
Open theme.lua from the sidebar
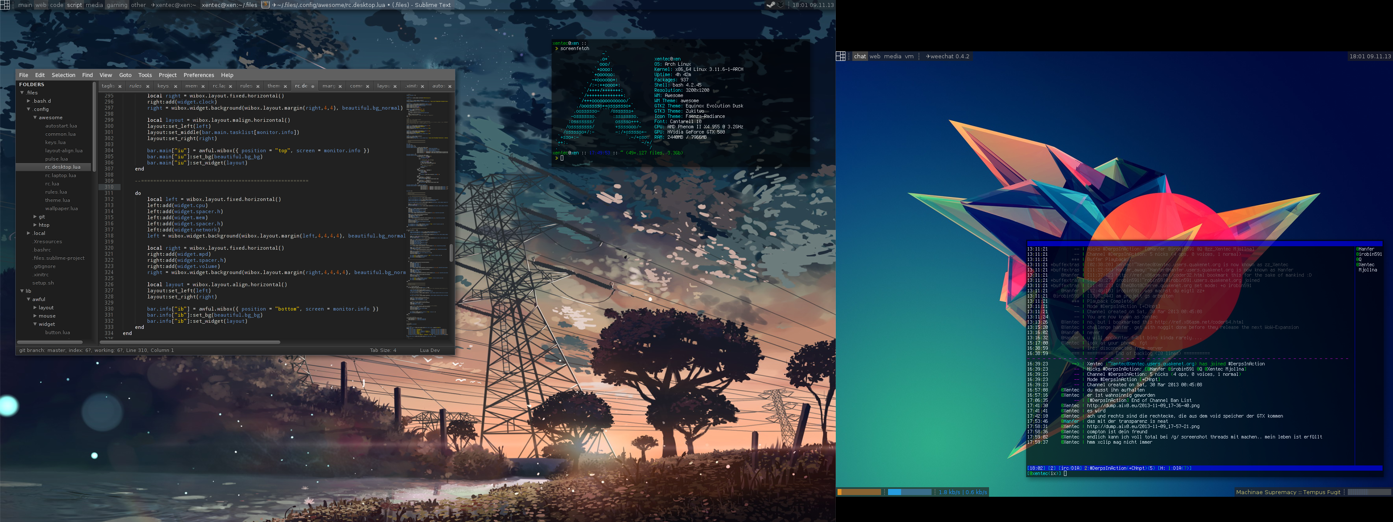click(57, 201)
